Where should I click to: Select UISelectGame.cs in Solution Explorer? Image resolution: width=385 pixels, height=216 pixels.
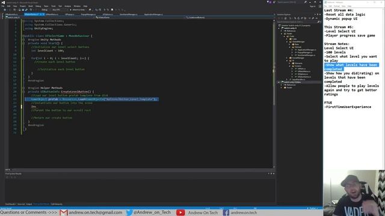304,77
